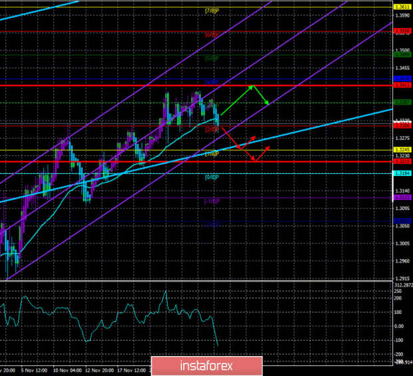Click the cyan 1.3184 price tag

[x=402, y=173]
